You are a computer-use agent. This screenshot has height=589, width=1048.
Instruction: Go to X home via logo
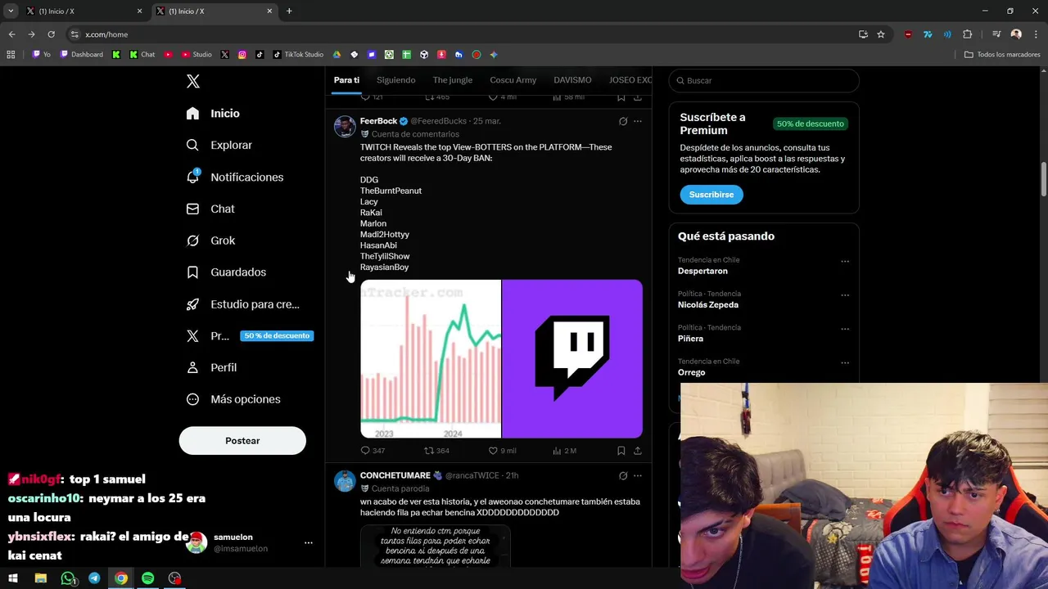pyautogui.click(x=193, y=81)
